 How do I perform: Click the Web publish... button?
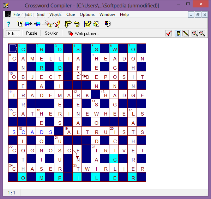83,33
